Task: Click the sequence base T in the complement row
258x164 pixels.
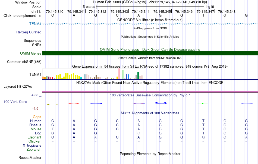Action: click(203, 15)
